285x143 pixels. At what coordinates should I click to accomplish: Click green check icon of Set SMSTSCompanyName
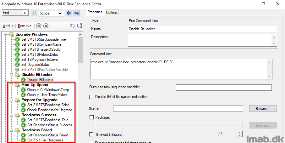(17, 44)
